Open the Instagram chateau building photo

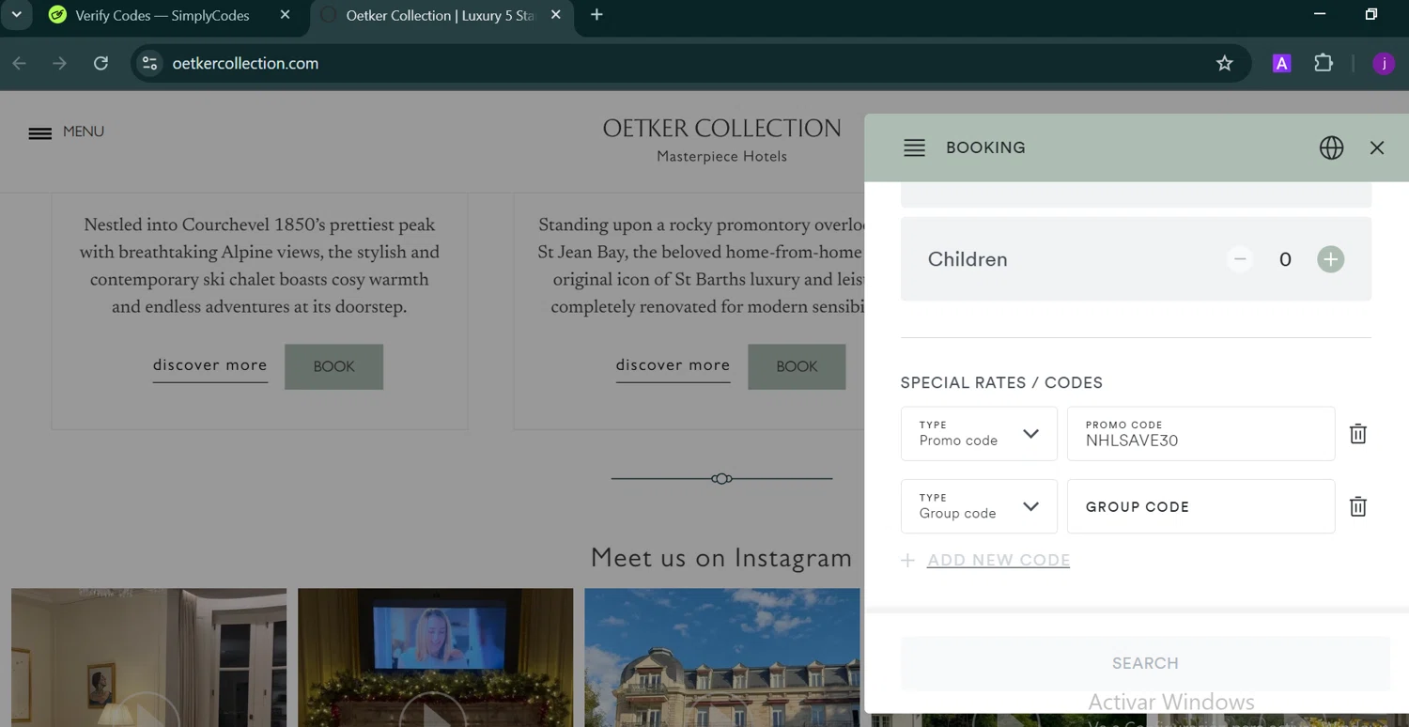[x=721, y=657]
